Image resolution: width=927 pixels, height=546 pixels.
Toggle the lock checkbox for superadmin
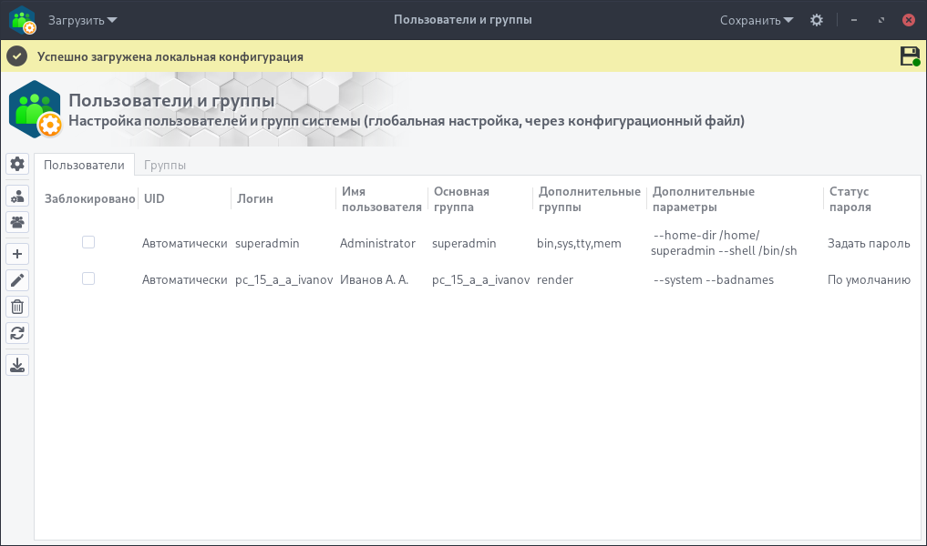tap(88, 242)
